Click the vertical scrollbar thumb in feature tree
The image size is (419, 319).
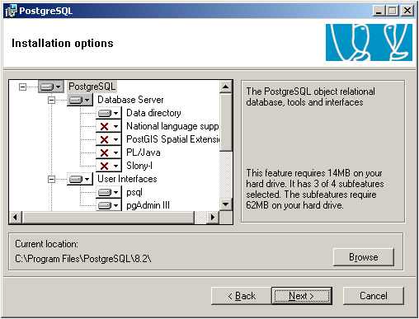tap(226, 122)
